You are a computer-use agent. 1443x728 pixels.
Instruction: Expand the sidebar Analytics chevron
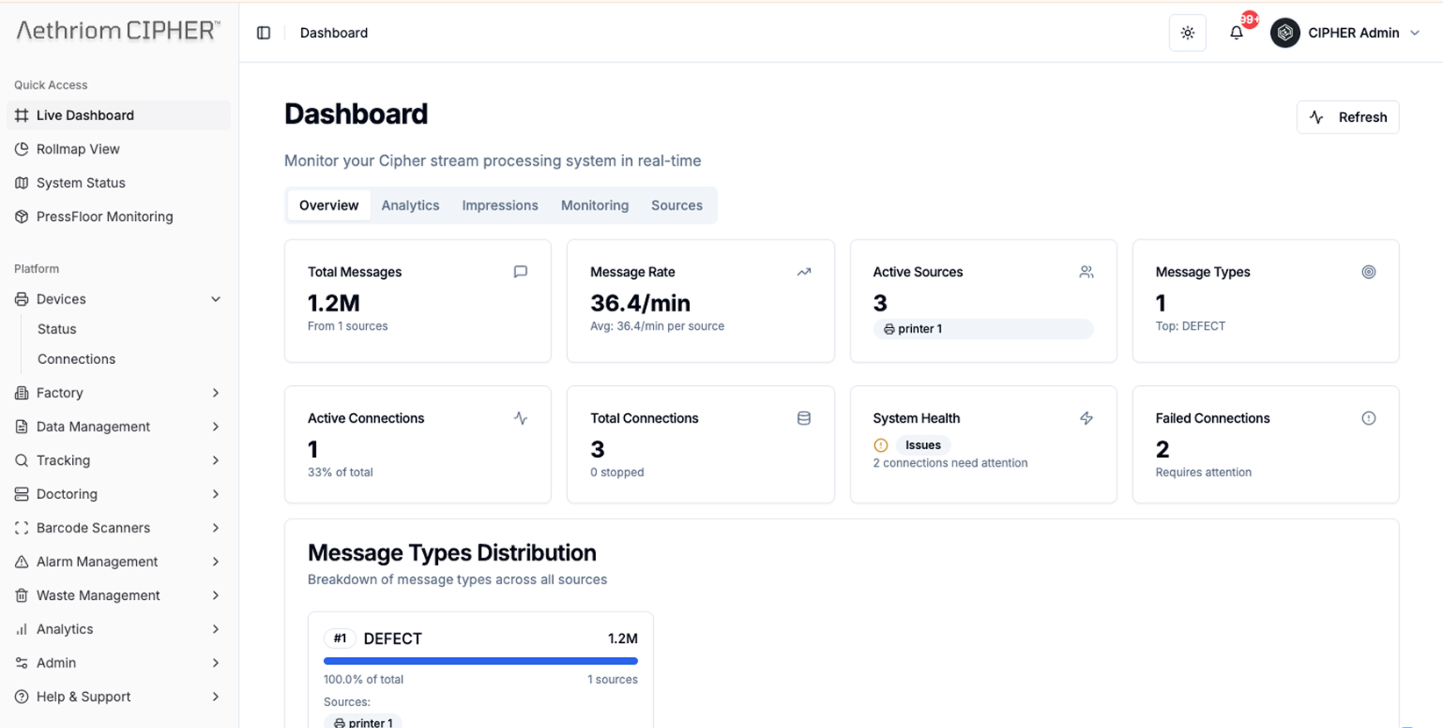point(216,629)
